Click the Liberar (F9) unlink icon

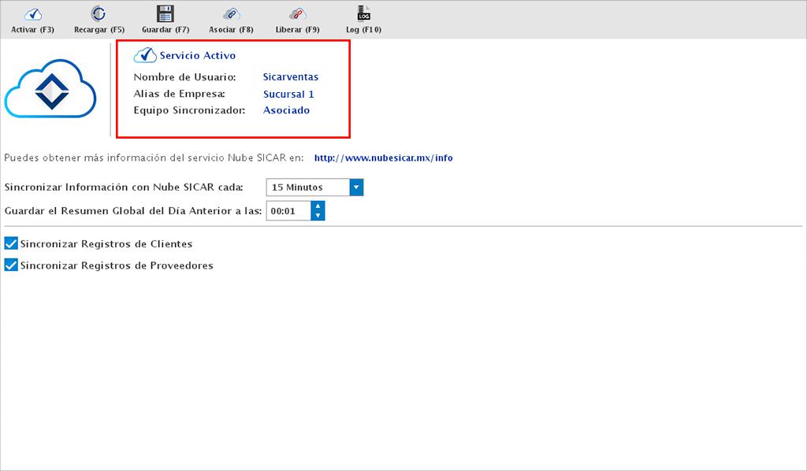(x=297, y=13)
